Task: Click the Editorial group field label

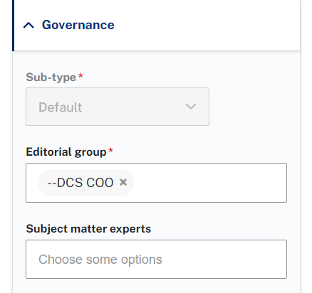Action: click(66, 152)
